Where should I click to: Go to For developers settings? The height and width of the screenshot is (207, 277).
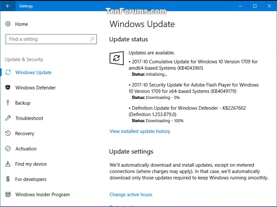tap(31, 179)
